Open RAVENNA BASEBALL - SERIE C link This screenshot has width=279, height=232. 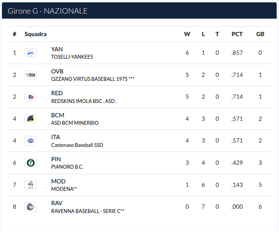pos(88,211)
